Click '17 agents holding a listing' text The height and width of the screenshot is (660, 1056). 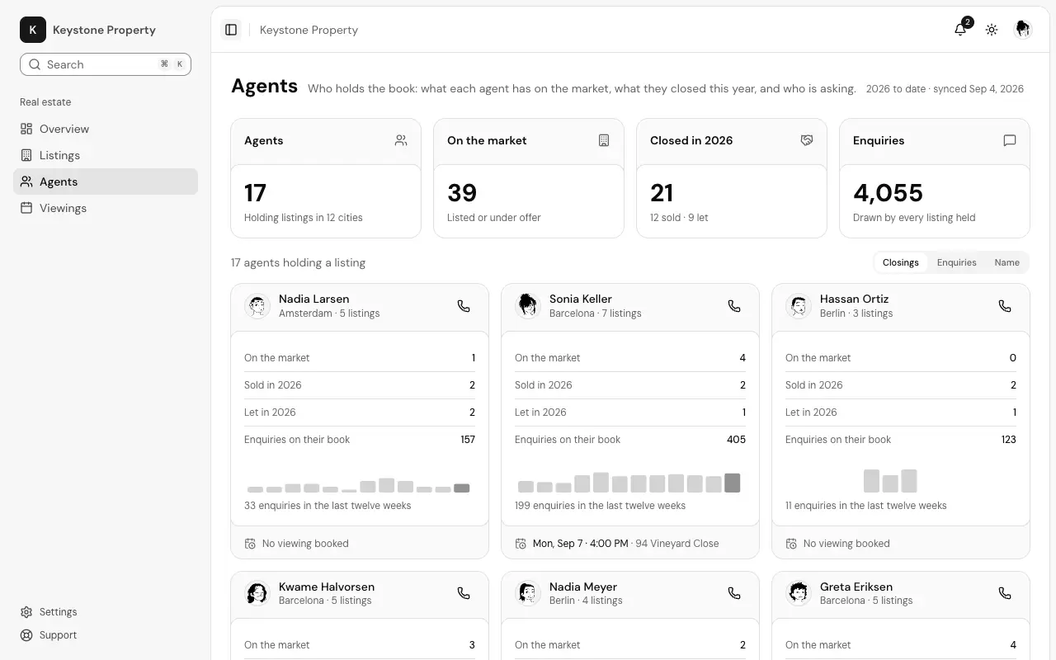click(x=298, y=262)
